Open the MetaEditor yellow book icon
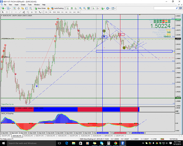This screenshot has height=146, width=183. (48, 8)
